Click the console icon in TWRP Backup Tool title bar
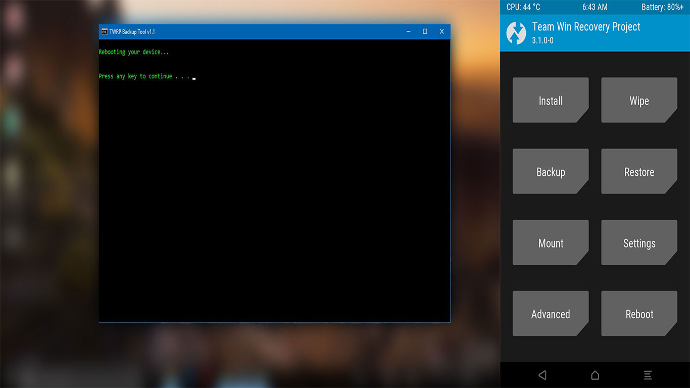The image size is (690, 388). click(105, 32)
